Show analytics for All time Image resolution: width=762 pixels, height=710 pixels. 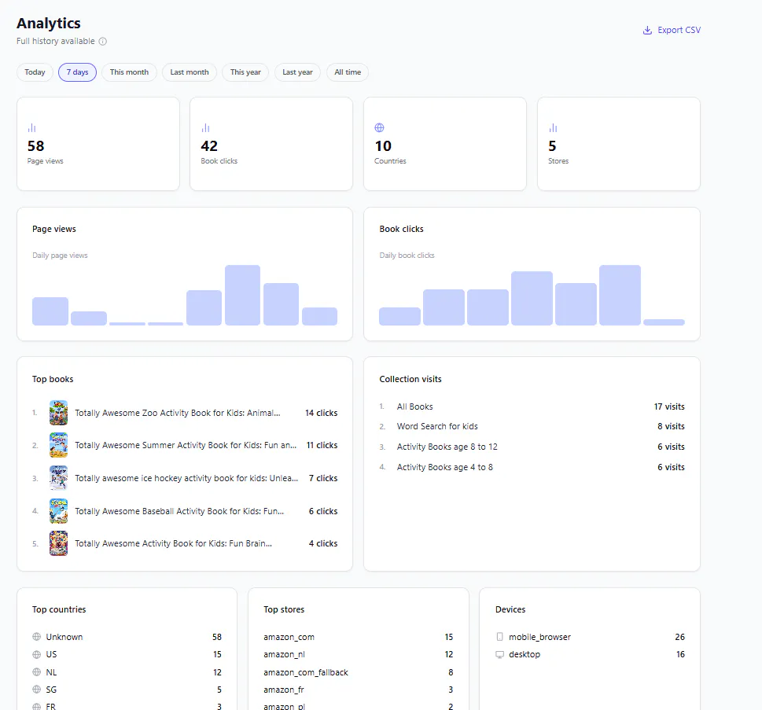tap(348, 72)
